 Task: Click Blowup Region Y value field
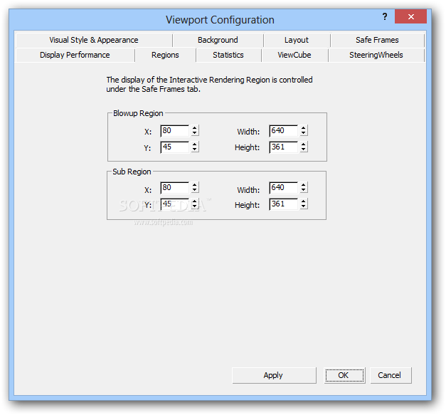(175, 147)
